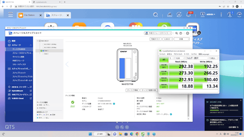Open CrystalDiskMark ファイル menu
The height and width of the screenshot is (137, 244).
point(162,54)
